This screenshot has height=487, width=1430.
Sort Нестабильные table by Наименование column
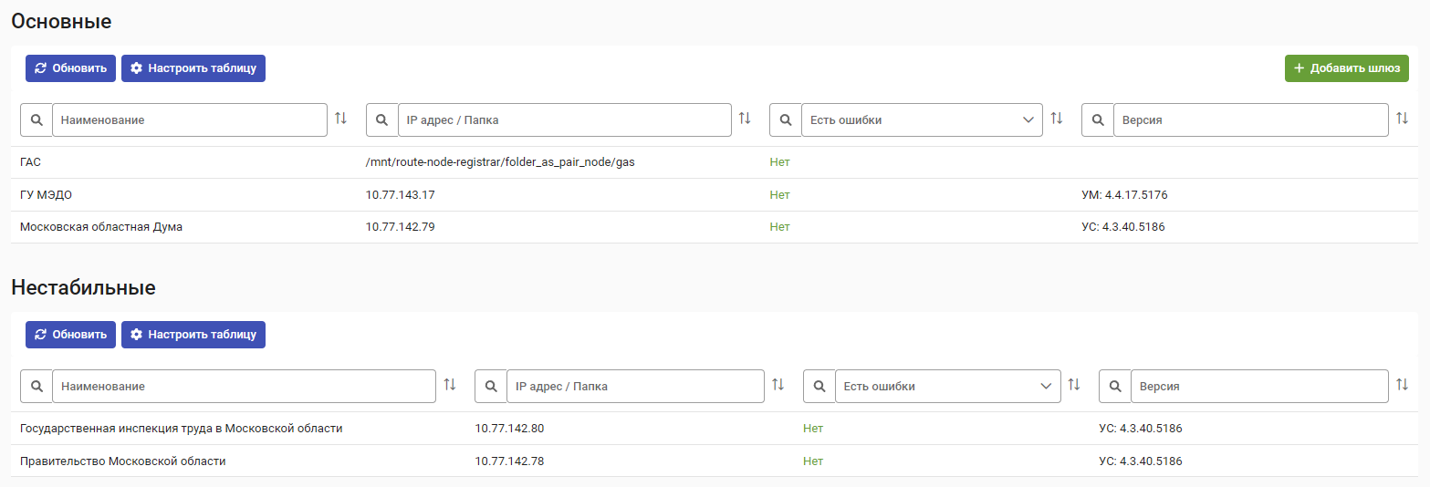click(x=450, y=385)
